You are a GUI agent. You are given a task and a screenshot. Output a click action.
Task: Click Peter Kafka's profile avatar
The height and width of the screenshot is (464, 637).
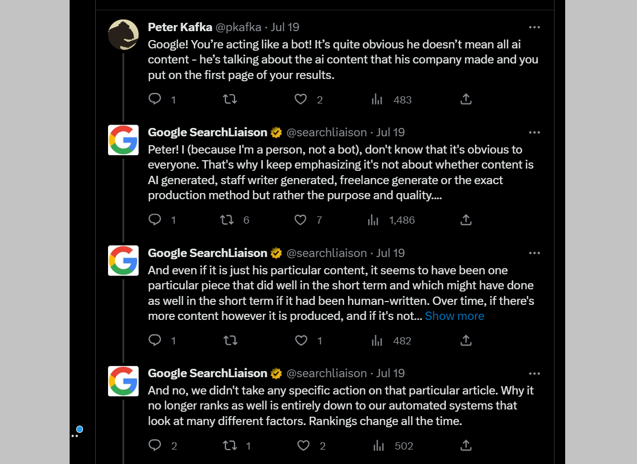coord(123,34)
